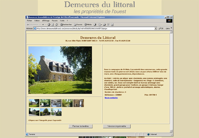Expand the Back button history dropdown
The width and height of the screenshot is (199, 138).
(40, 25)
